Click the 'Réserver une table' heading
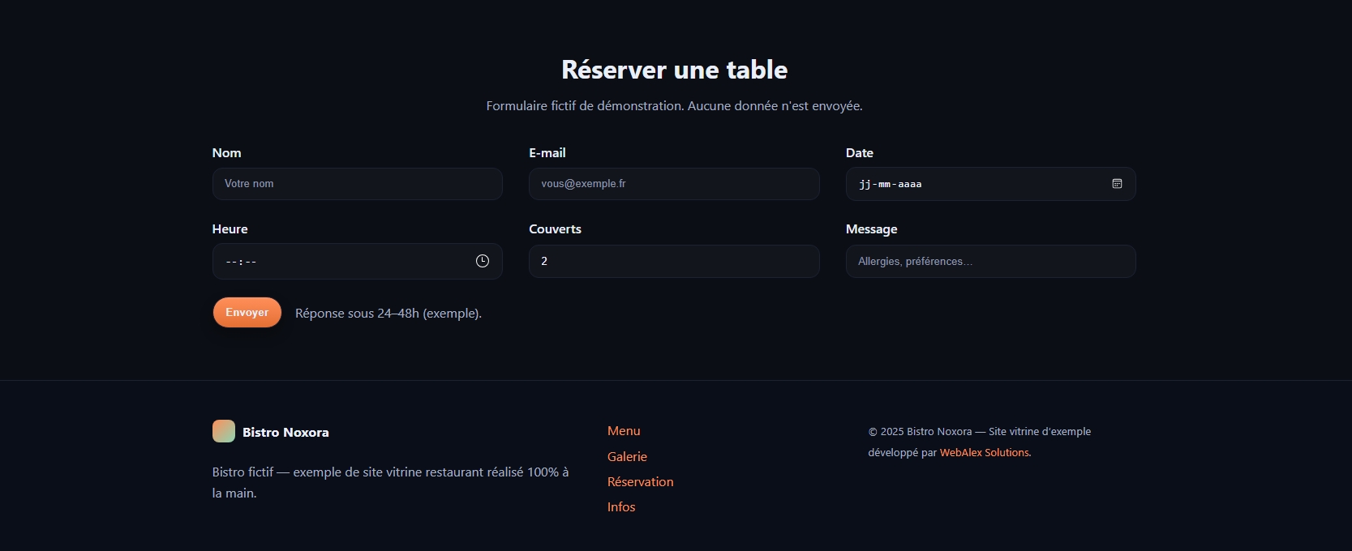Viewport: 1352px width, 551px height. pyautogui.click(x=674, y=70)
